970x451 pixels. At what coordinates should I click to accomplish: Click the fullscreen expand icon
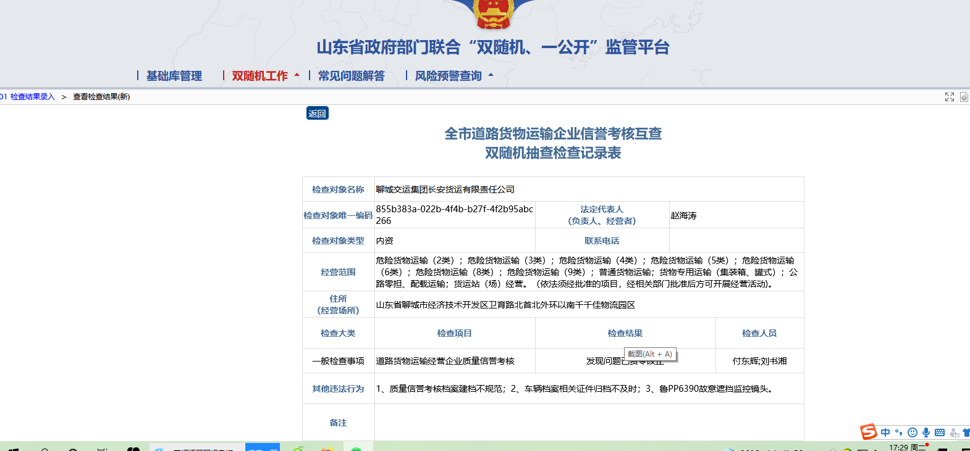[950, 97]
